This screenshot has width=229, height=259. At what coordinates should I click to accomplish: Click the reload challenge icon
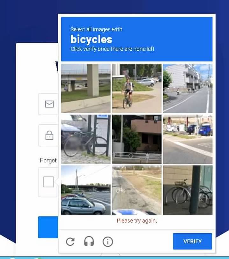(70, 242)
